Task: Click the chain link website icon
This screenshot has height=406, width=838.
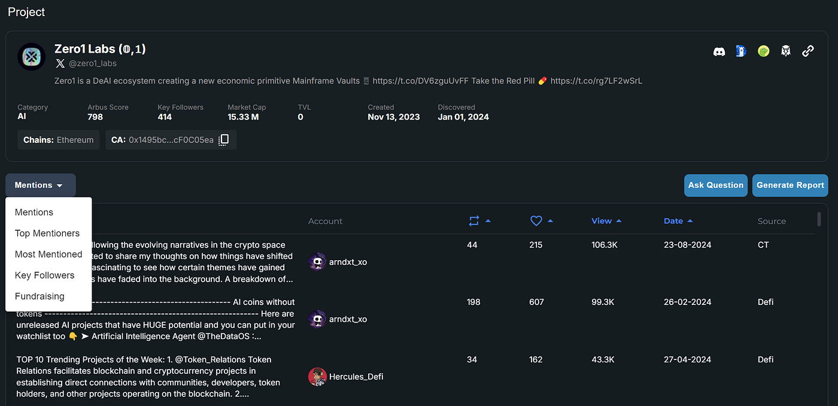Action: [x=808, y=51]
